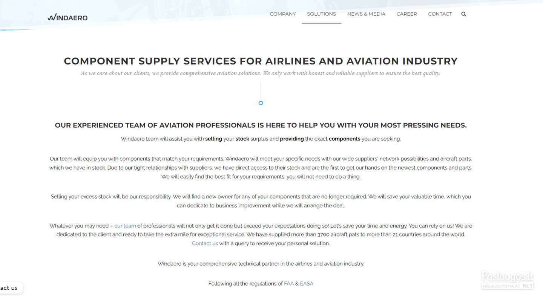Click the "Selling your excess stock" paragraph

[x=261, y=201]
